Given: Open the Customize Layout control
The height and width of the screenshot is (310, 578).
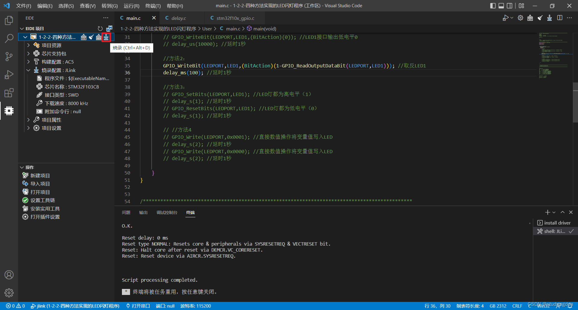Looking at the screenshot, I should (522, 6).
